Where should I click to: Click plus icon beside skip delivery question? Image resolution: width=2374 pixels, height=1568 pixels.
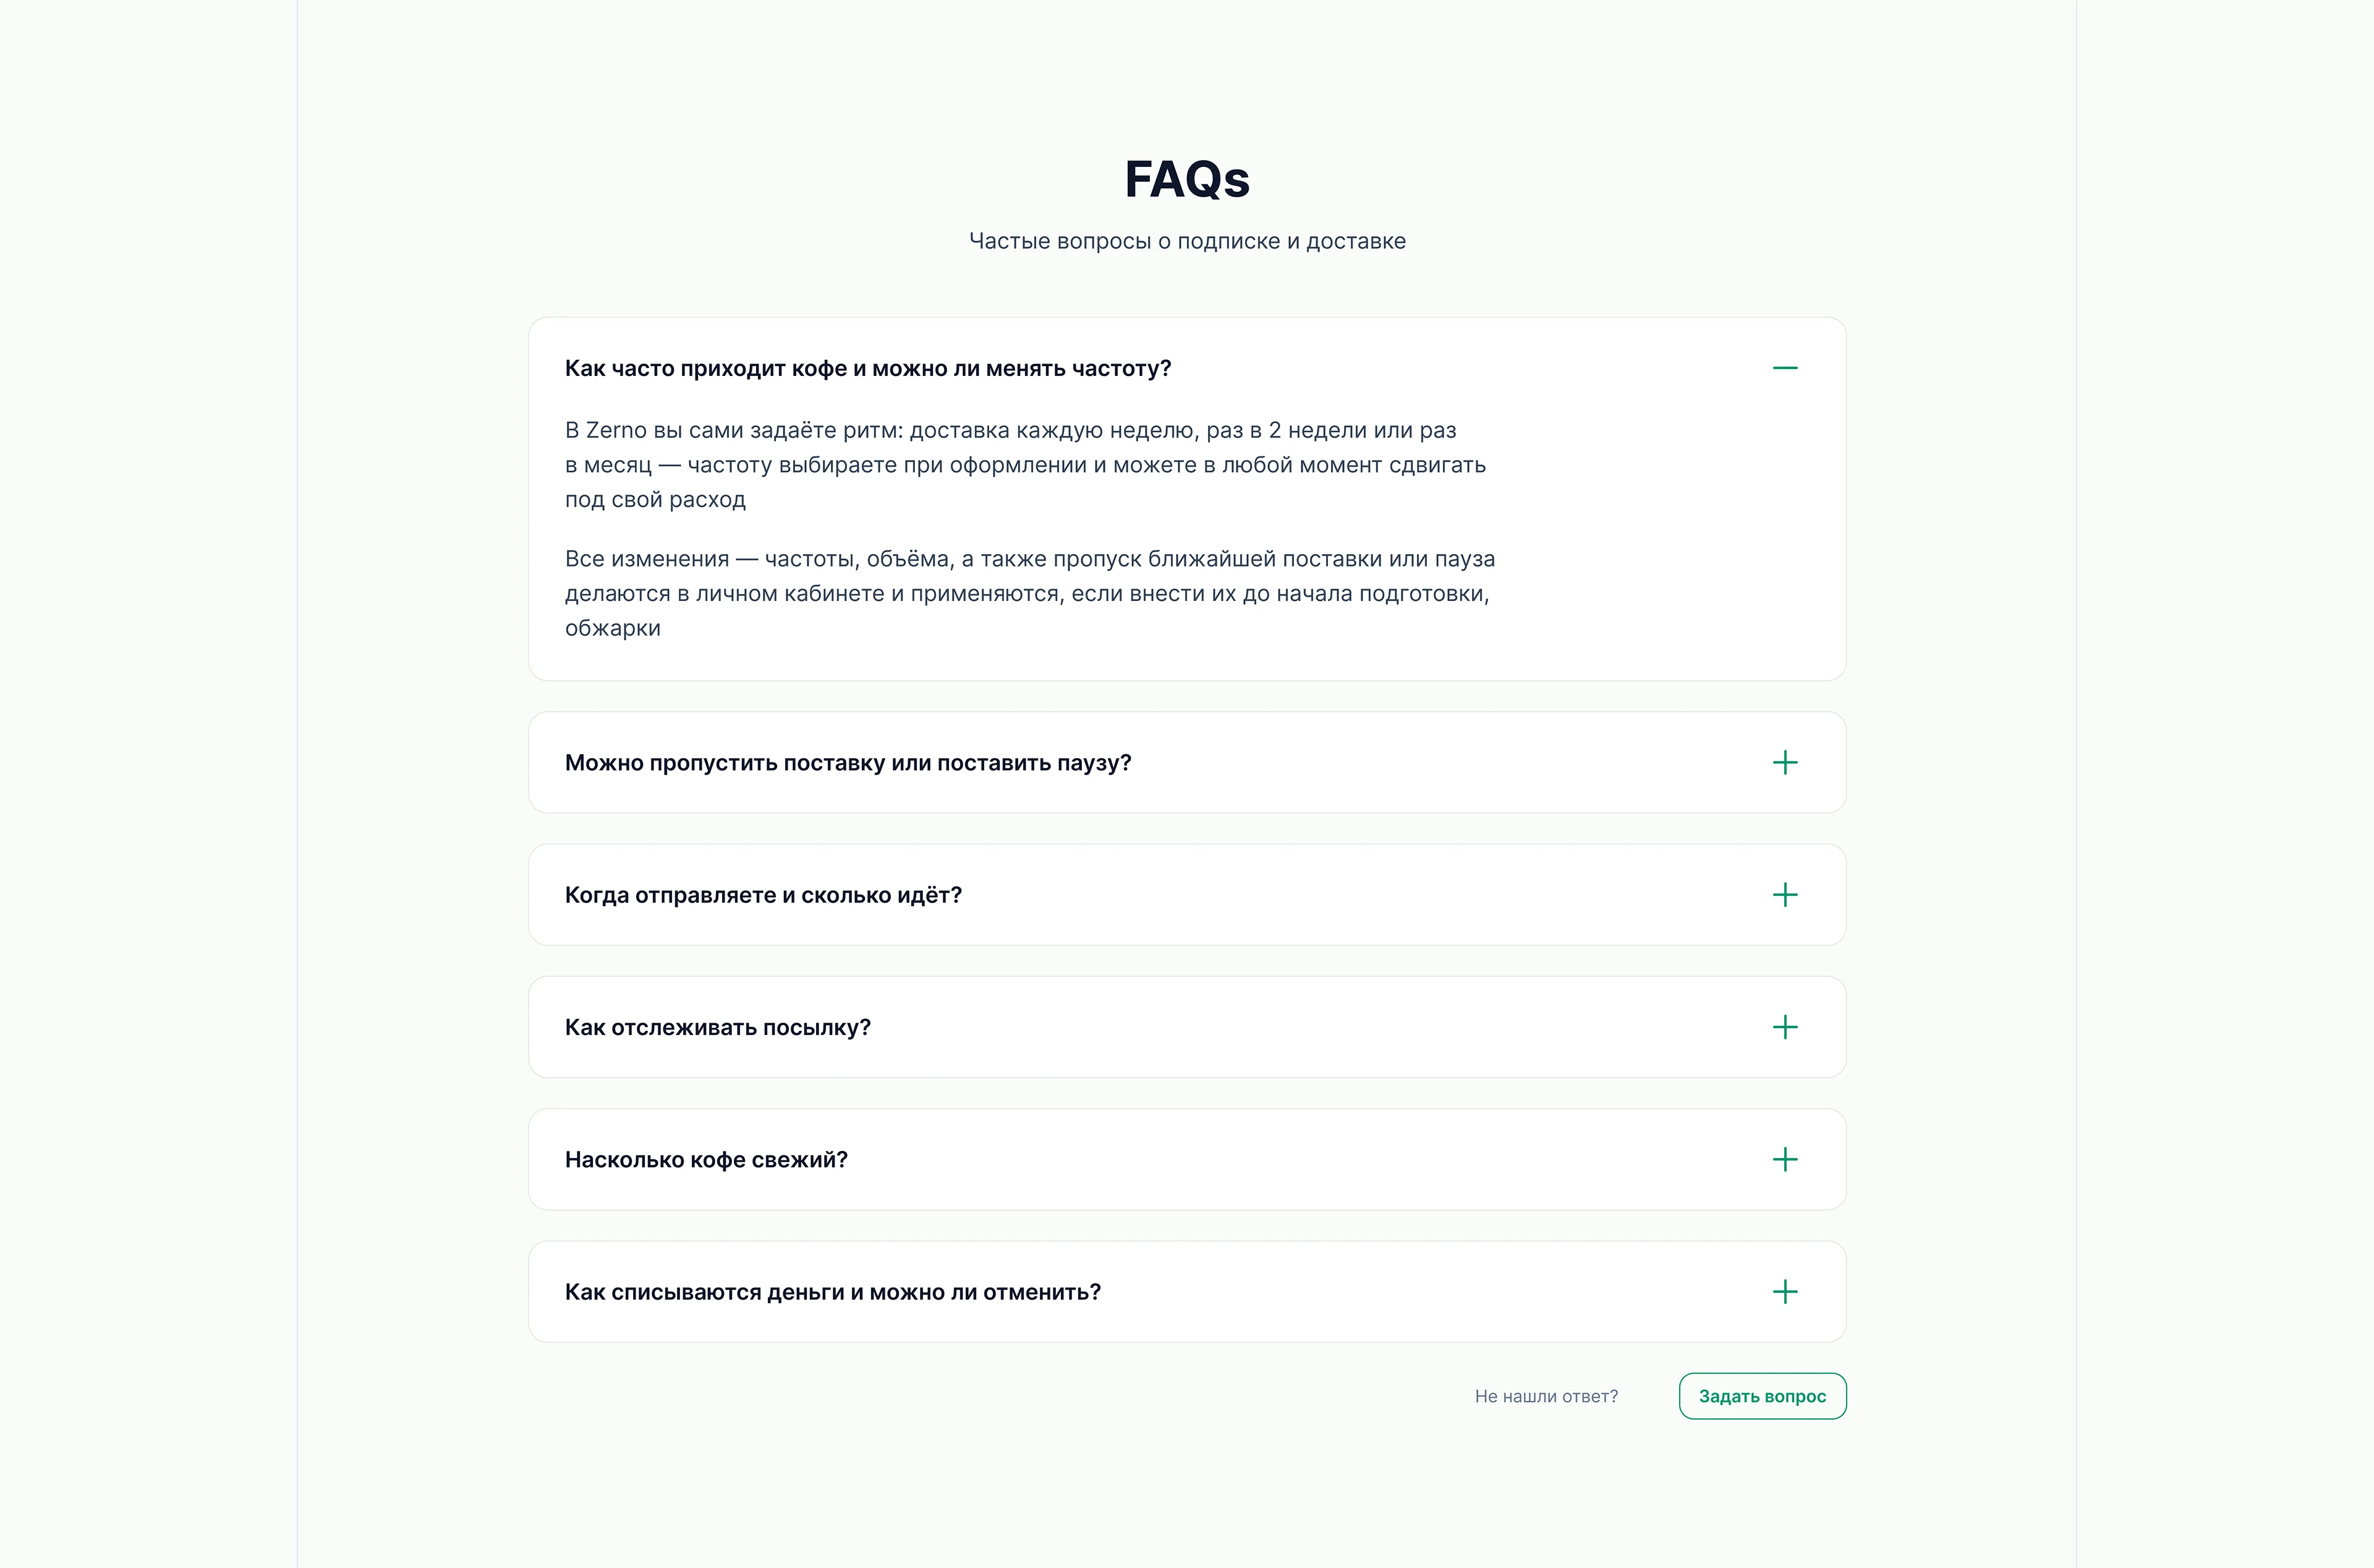[x=1784, y=763]
